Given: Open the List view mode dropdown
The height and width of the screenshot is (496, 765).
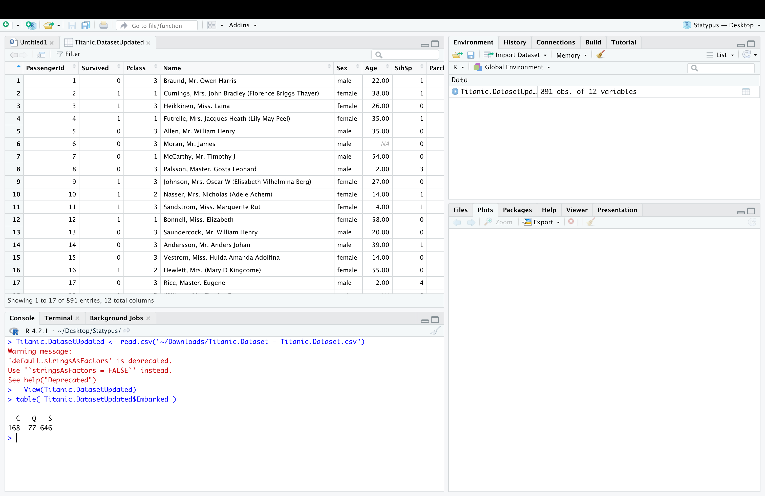Looking at the screenshot, I should coord(720,55).
